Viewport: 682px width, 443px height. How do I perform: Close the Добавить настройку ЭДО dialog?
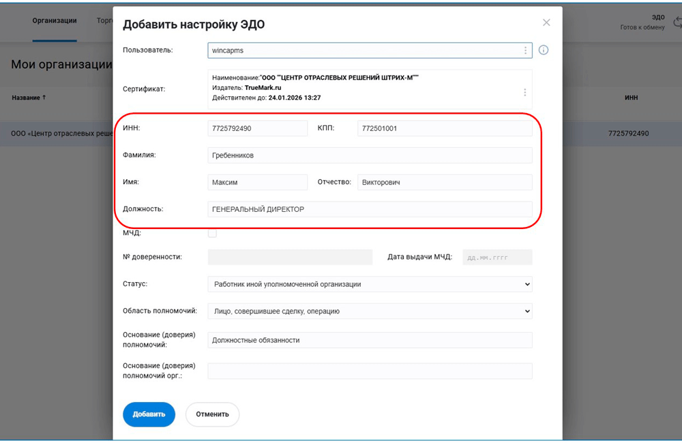[546, 22]
